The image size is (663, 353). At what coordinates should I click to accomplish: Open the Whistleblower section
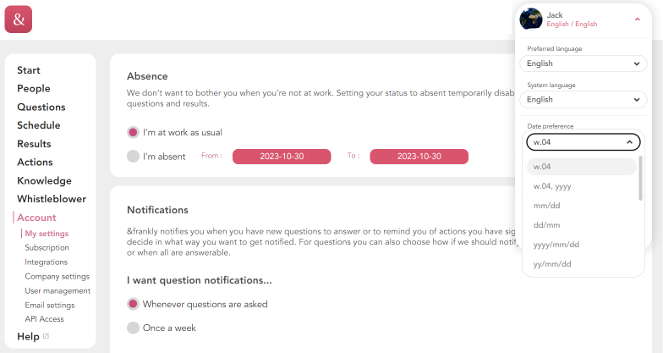pyautogui.click(x=52, y=199)
